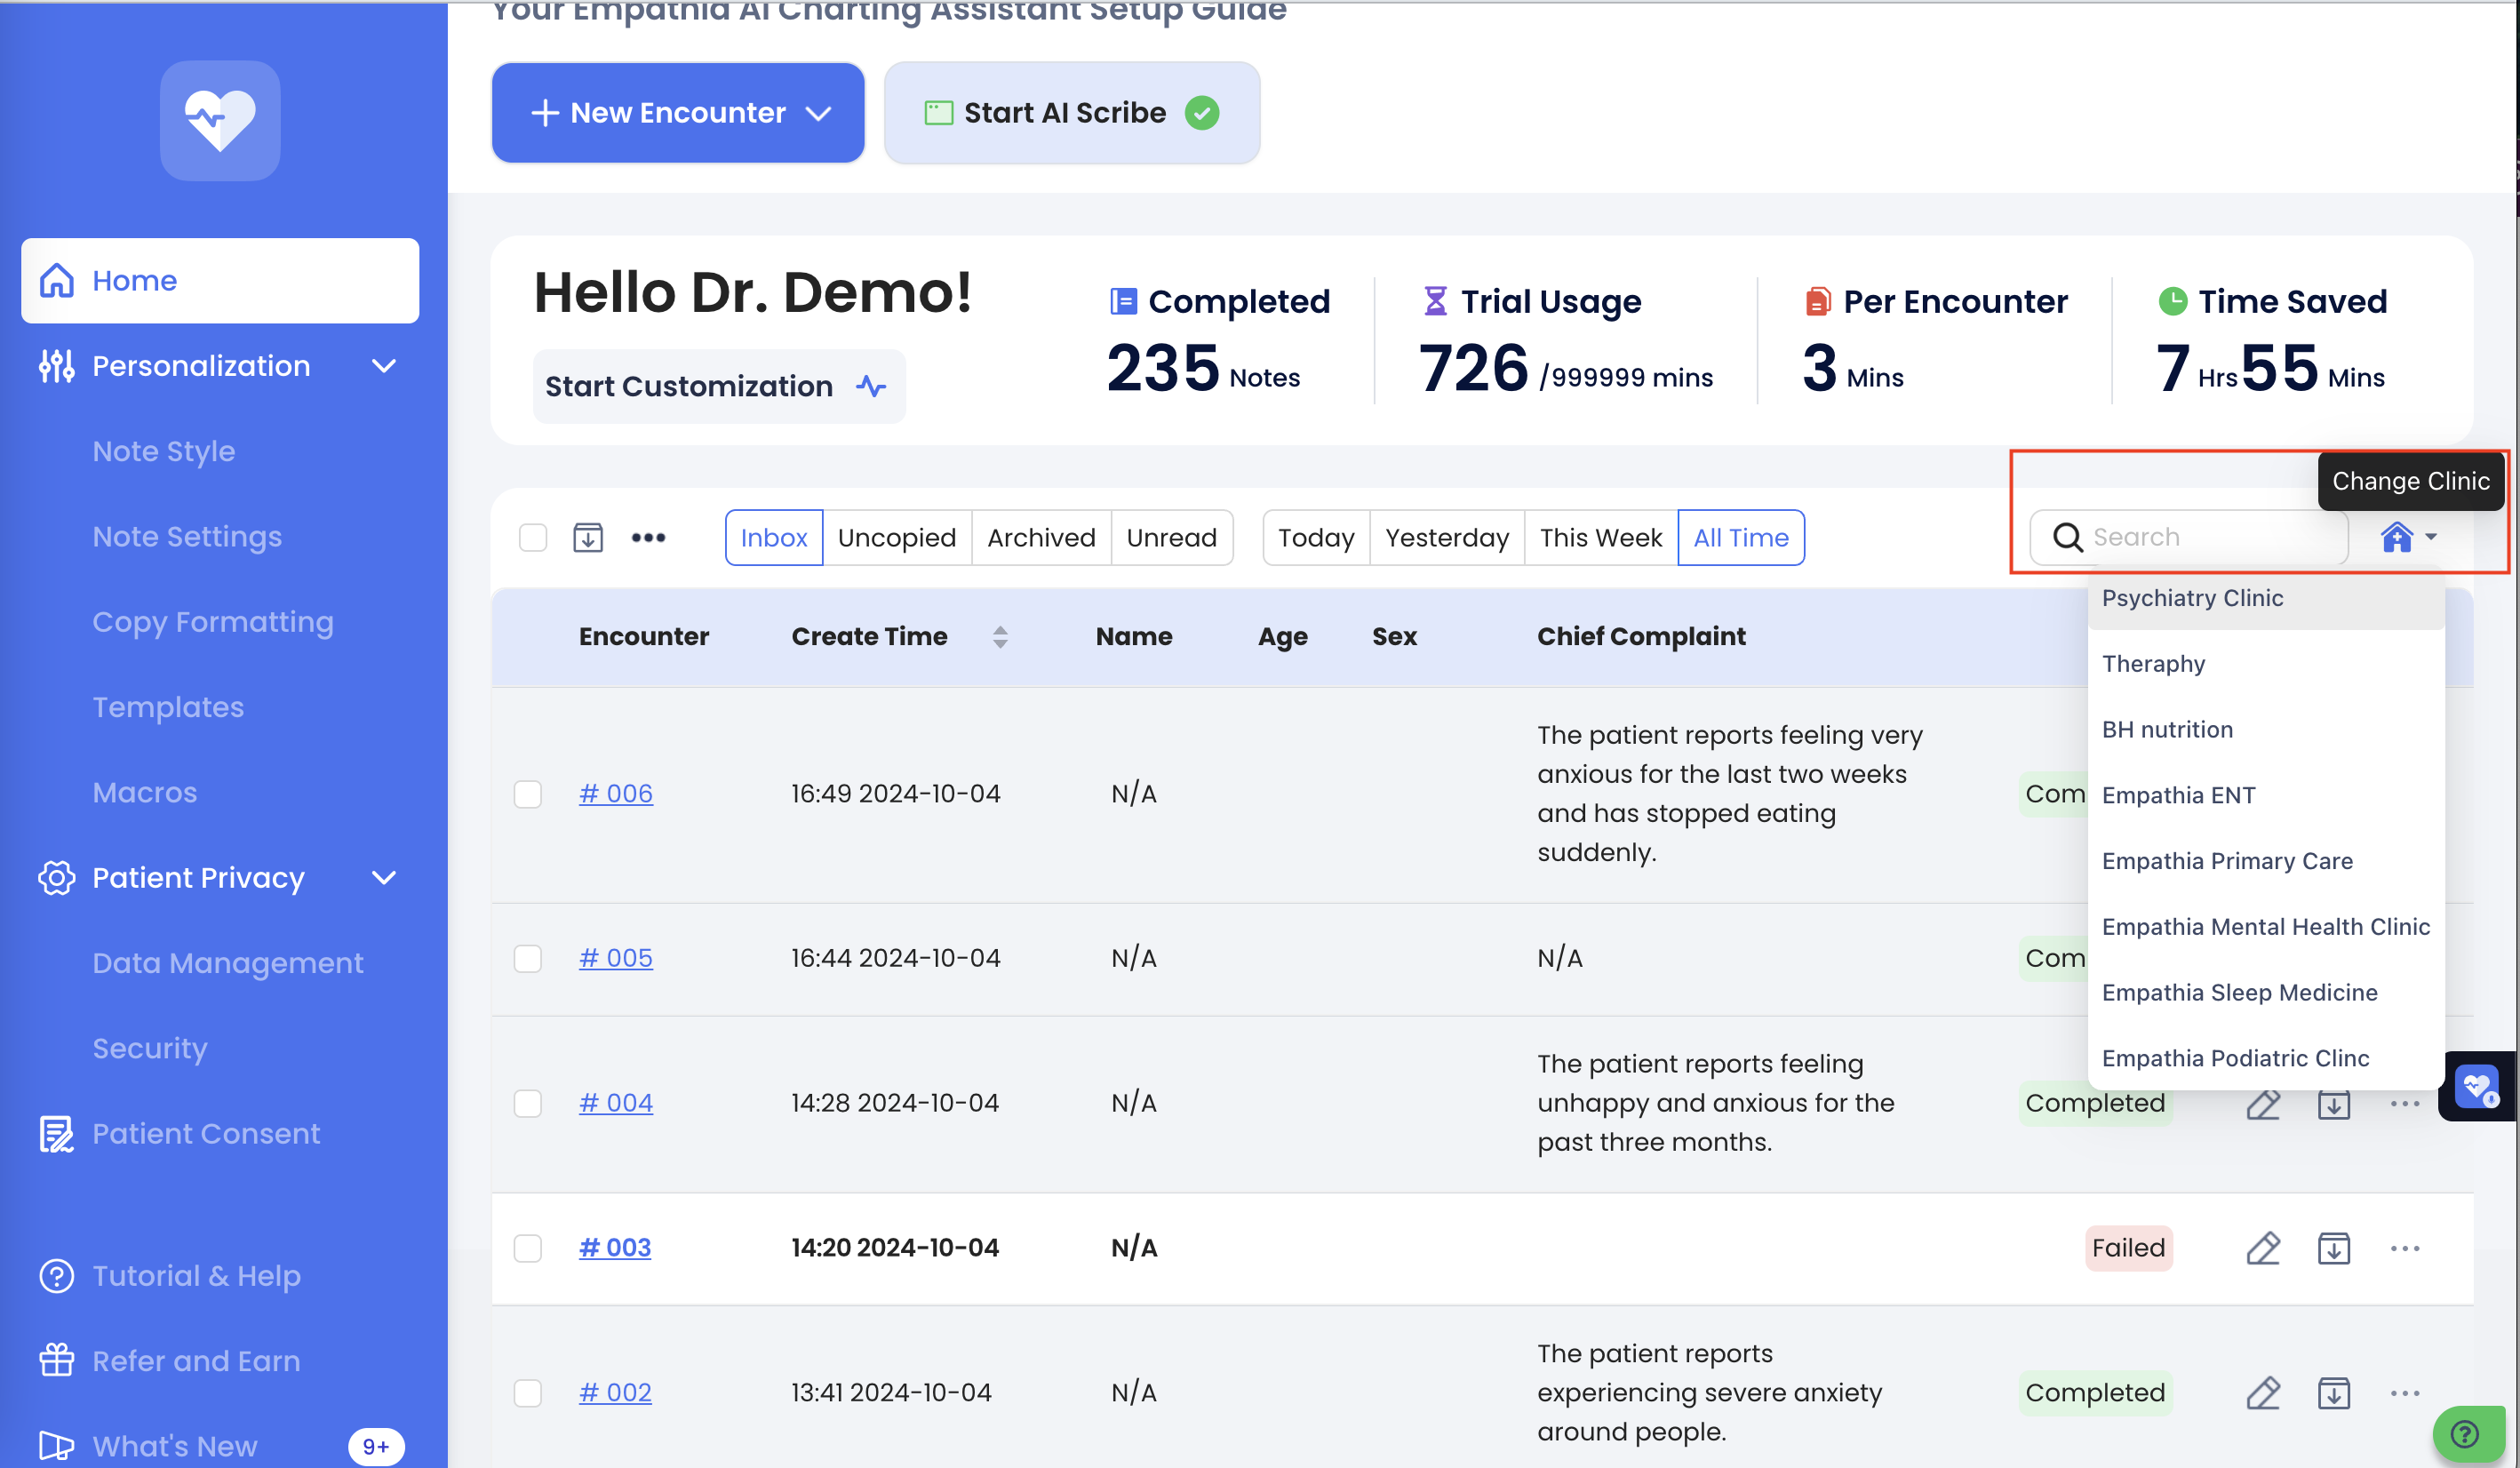Click the edit pencil for encounter 003
The height and width of the screenshot is (1468, 2520).
[x=2263, y=1248]
